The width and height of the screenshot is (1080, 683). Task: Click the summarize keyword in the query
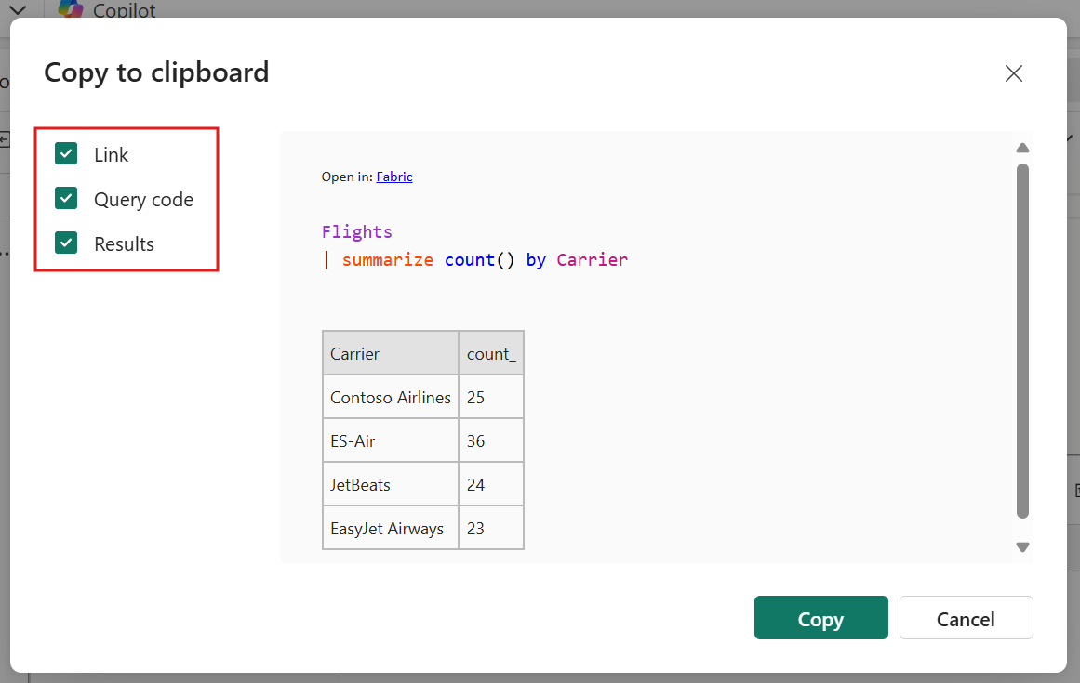(388, 259)
